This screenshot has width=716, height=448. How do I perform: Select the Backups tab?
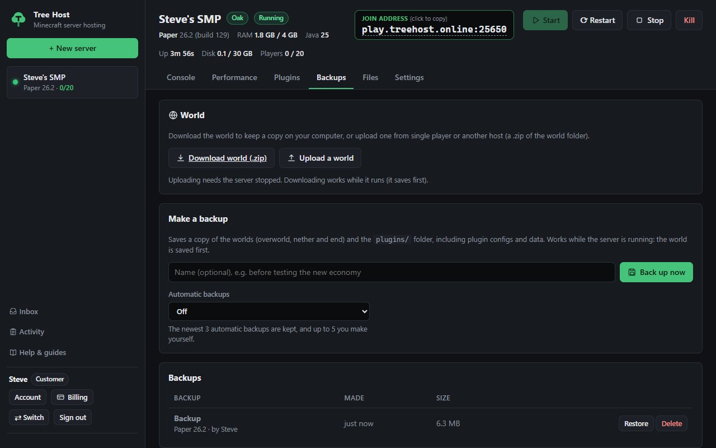[x=331, y=77]
